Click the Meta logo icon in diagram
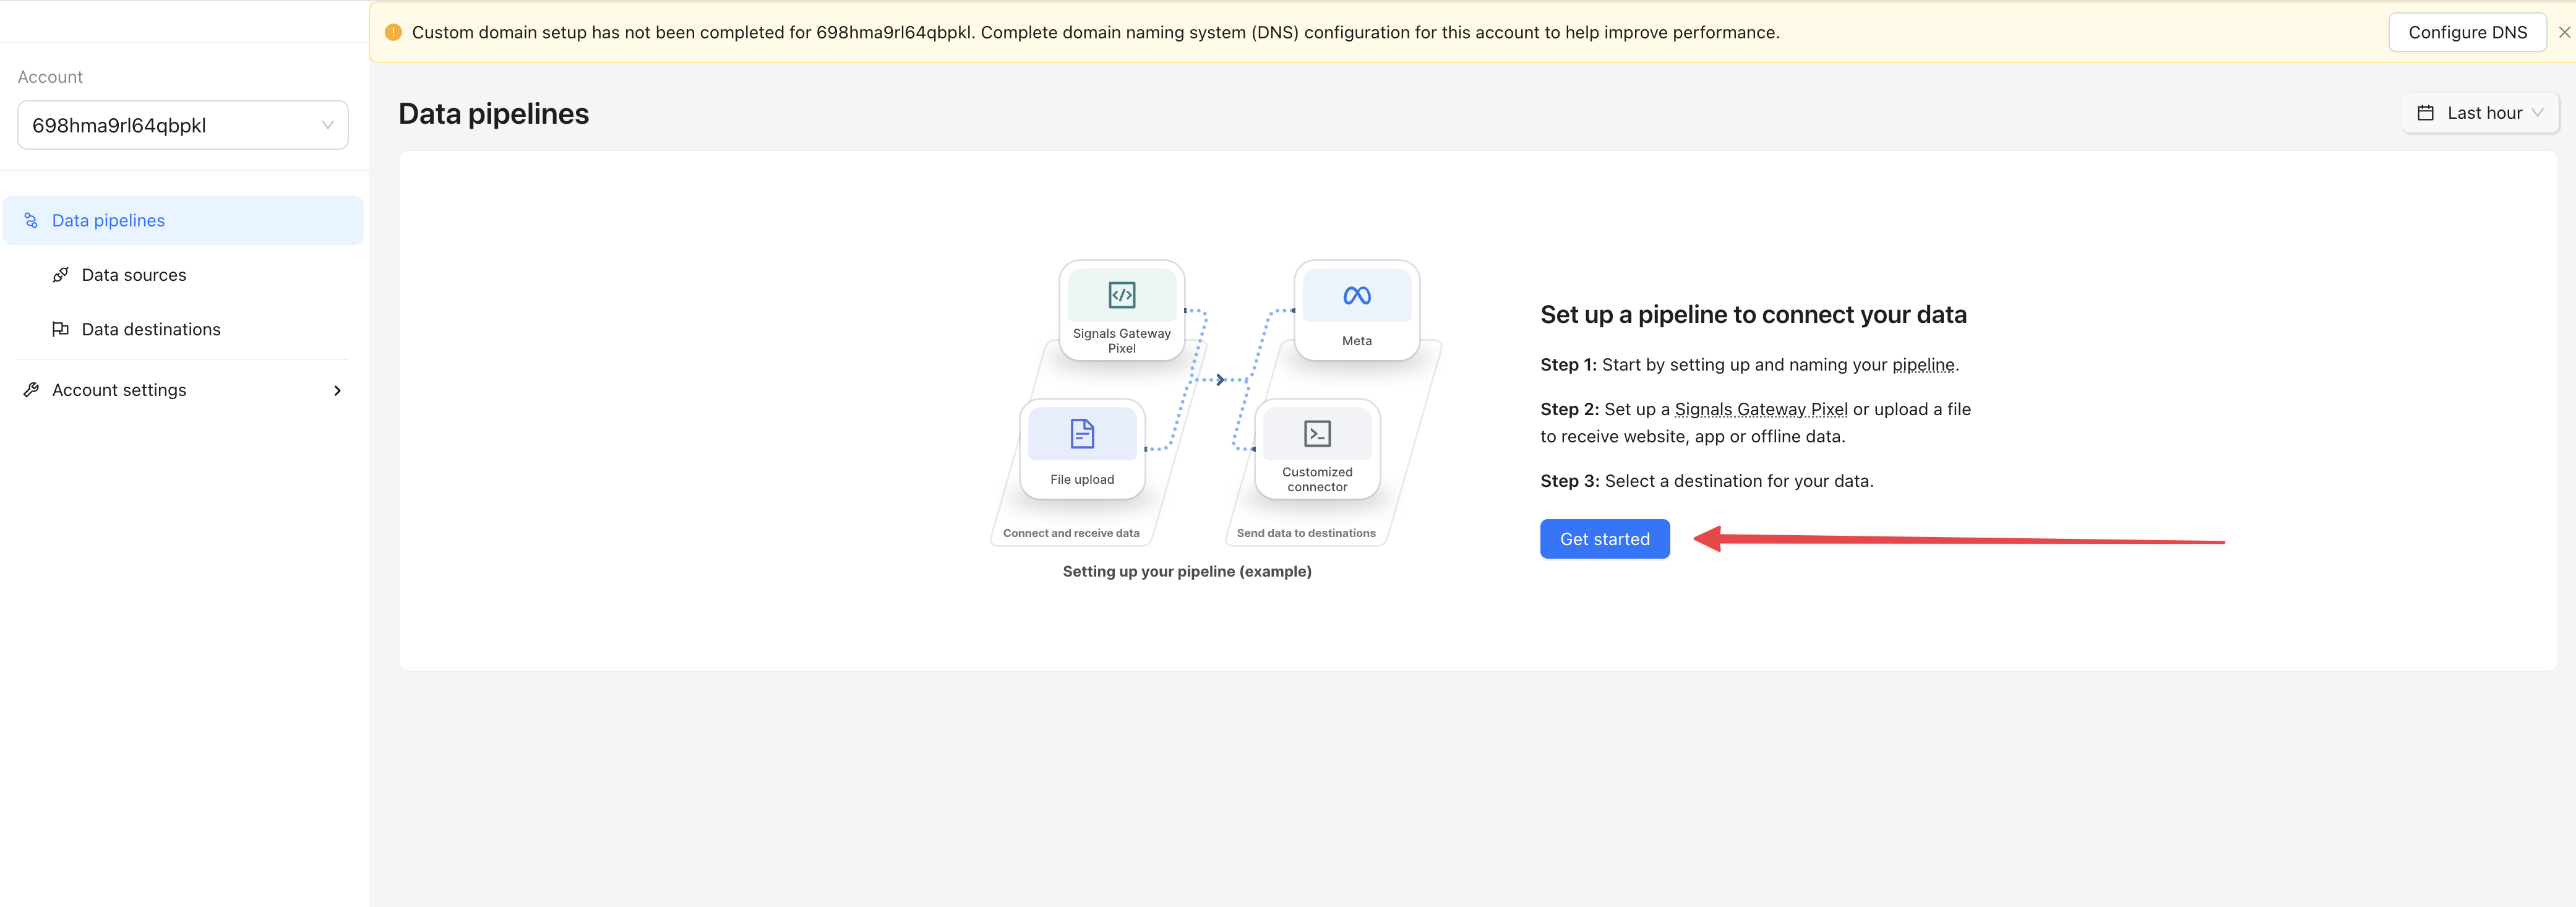2576x907 pixels. 1356,295
